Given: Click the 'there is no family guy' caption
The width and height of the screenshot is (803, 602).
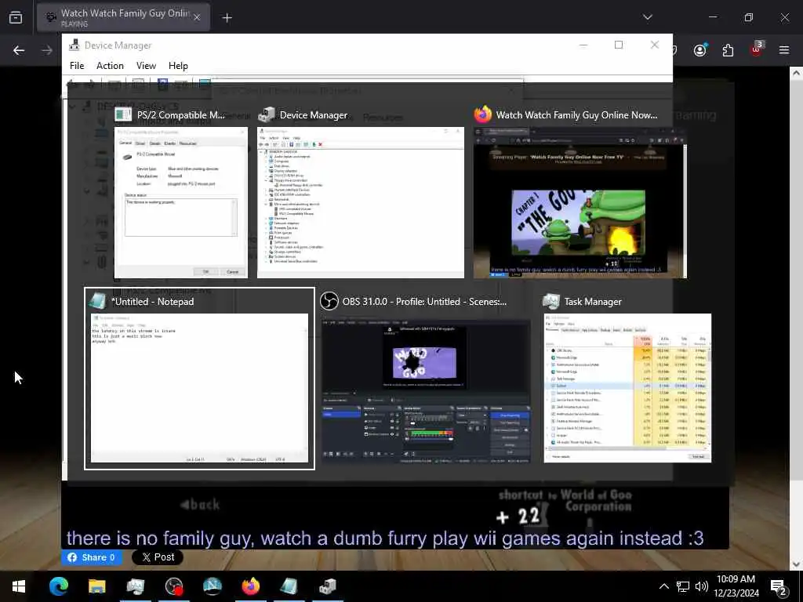Looking at the screenshot, I should point(385,538).
